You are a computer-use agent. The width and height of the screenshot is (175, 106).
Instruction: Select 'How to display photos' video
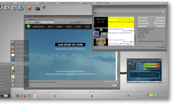(x=114, y=33)
